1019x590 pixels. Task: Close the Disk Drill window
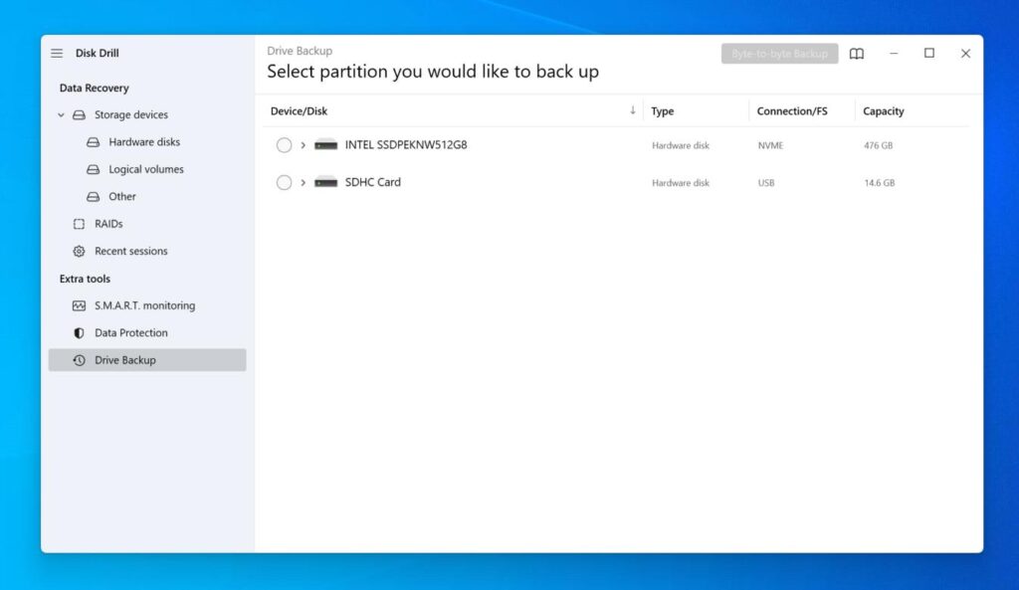click(x=965, y=54)
